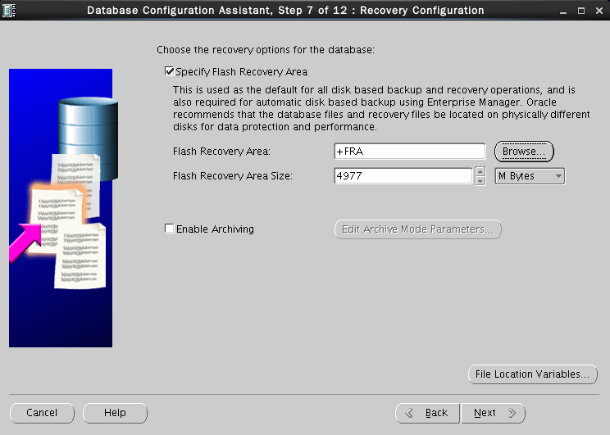The image size is (610, 435).
Task: Click the Flash Recovery Area field containing +FRA
Action: (x=410, y=152)
